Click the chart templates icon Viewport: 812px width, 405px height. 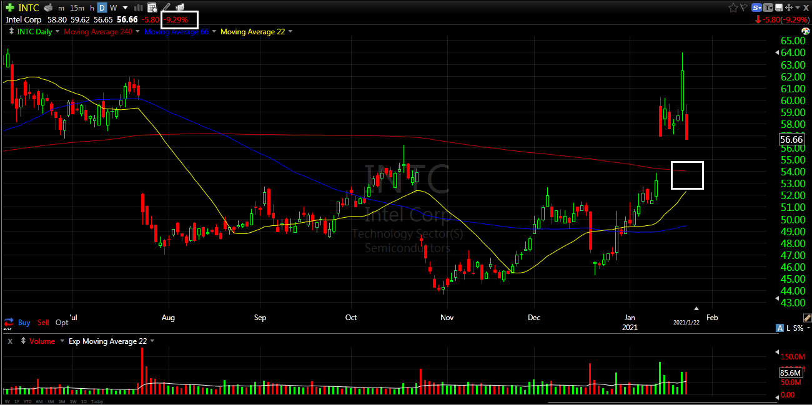click(x=180, y=7)
